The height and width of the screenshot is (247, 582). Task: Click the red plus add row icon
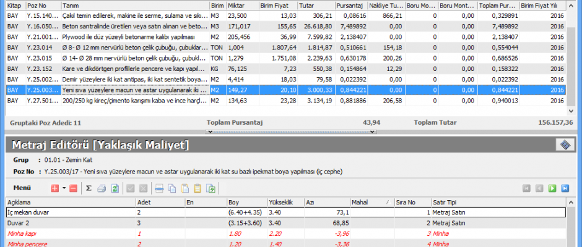(54, 188)
